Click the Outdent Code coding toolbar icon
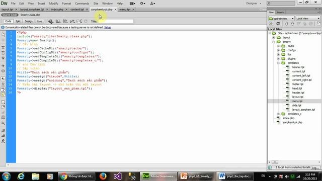This screenshot has height=181, width=322. [3, 136]
